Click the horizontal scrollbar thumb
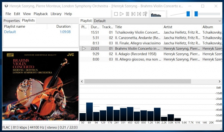The image size is (224, 132). tap(138, 81)
